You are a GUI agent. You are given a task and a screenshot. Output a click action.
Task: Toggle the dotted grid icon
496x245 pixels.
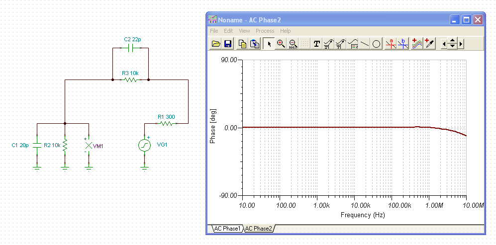pyautogui.click(x=304, y=44)
